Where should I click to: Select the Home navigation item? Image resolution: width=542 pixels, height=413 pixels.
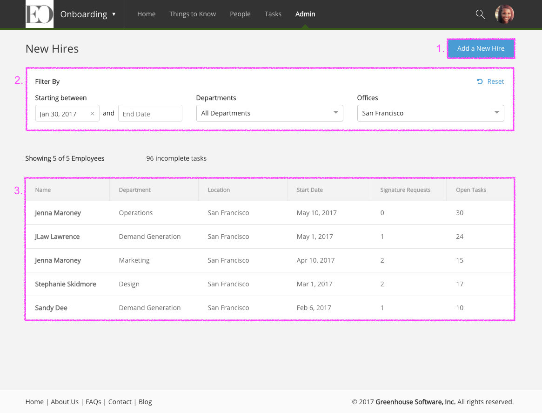pyautogui.click(x=146, y=14)
